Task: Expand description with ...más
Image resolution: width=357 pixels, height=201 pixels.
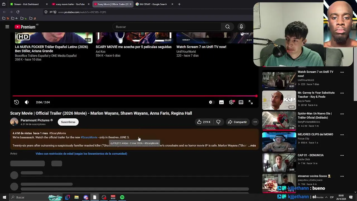Action: coord(252,145)
